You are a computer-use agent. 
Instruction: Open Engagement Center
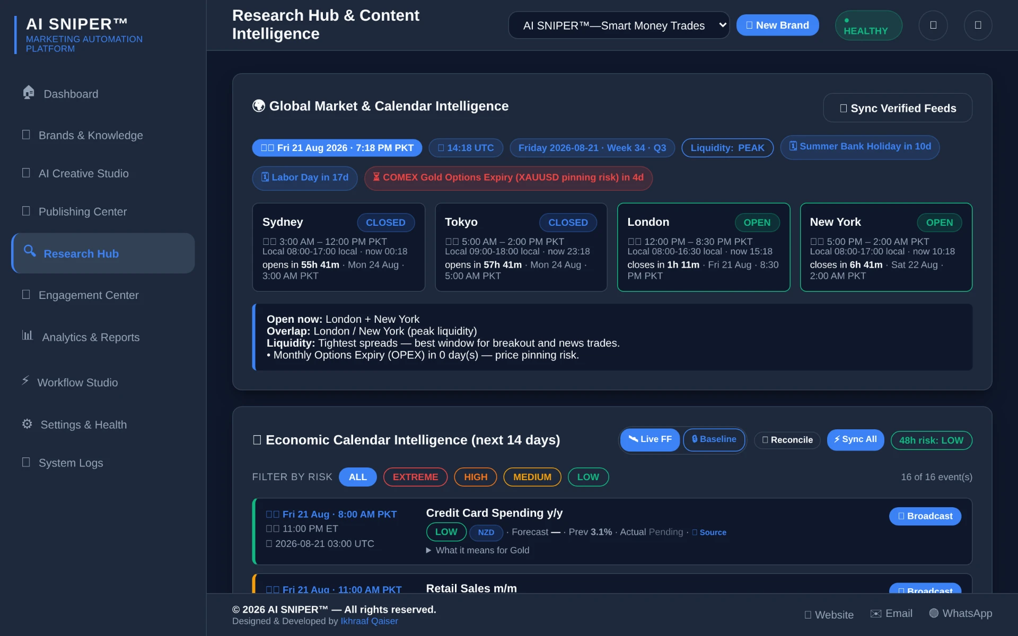pyautogui.click(x=103, y=295)
